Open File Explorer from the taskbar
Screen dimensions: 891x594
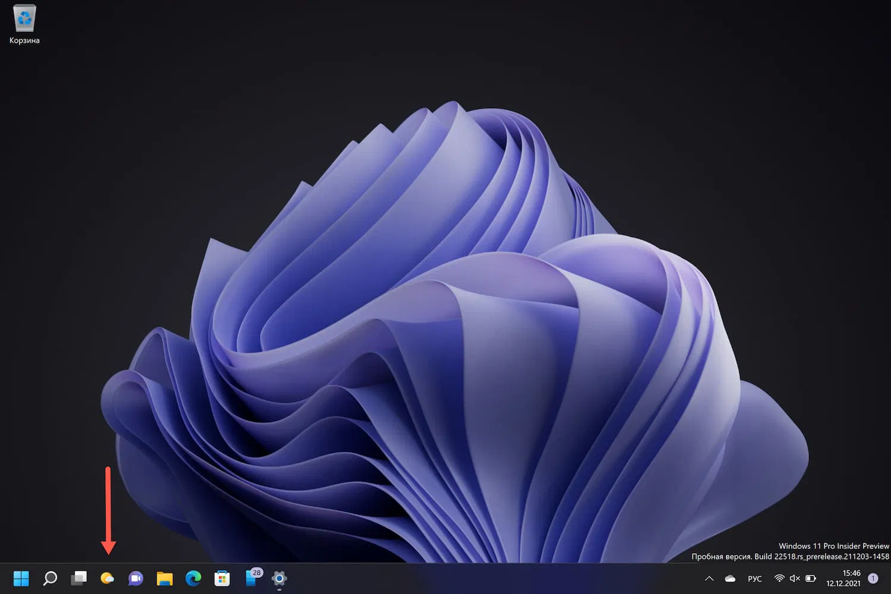(x=165, y=578)
